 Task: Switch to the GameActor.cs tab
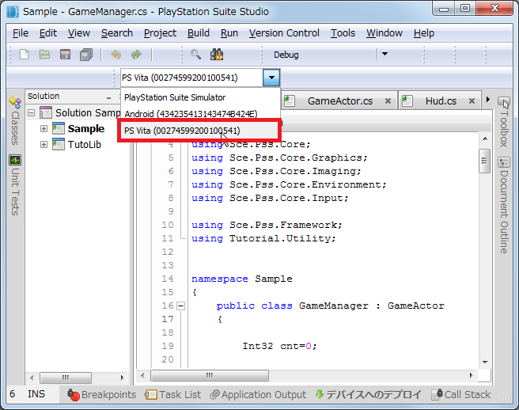coord(339,101)
